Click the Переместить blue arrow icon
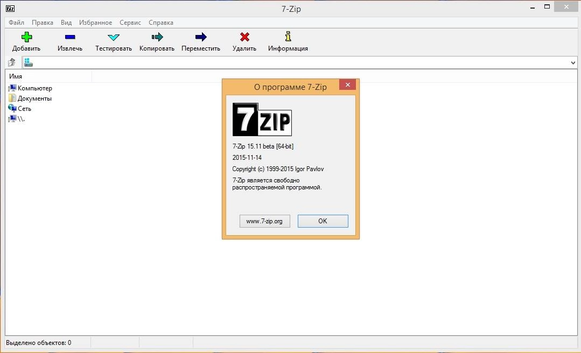Screen dimensions: 581x353 [x=201, y=37]
